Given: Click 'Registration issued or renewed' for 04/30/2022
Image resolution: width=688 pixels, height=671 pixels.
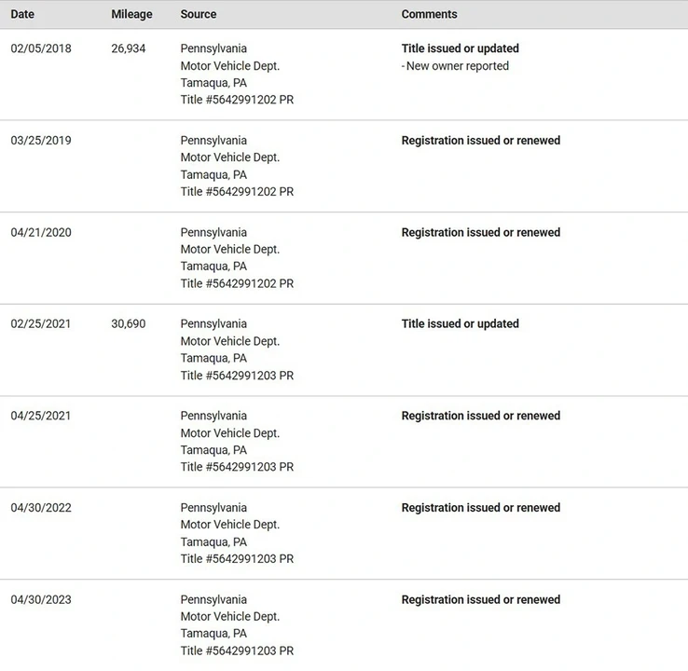Looking at the screenshot, I should tap(480, 507).
